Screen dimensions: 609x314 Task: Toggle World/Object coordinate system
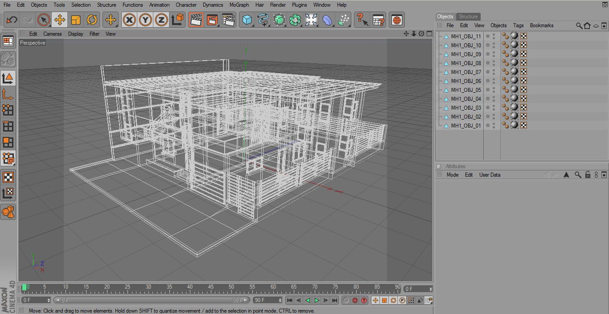pos(178,20)
